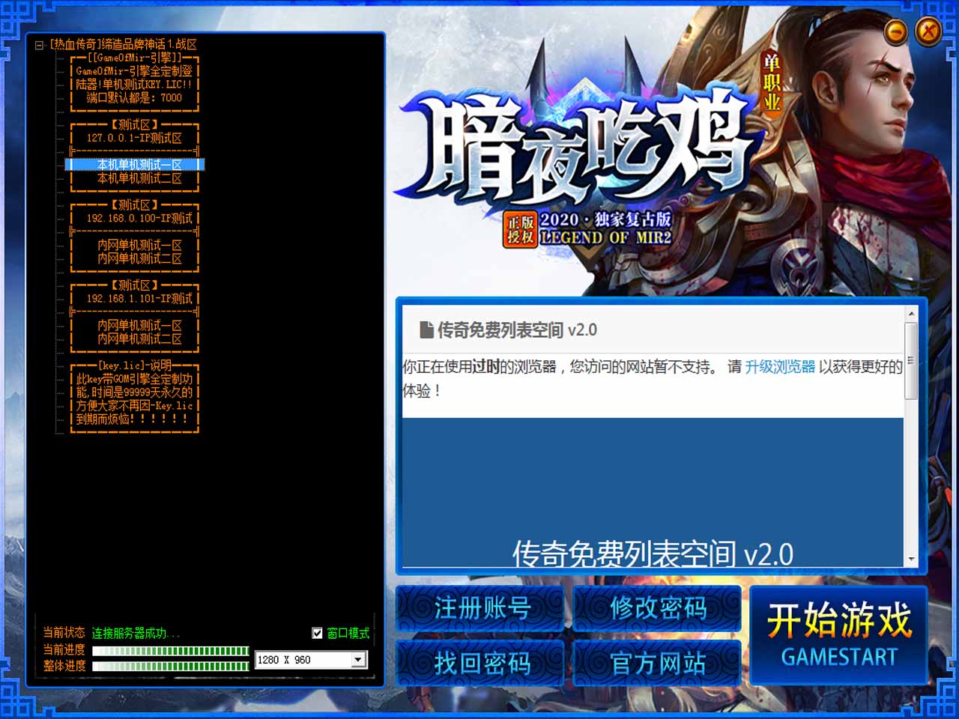Screen dimensions: 959x719
Task: Click the 整体进度 progress bar
Action: 170,666
